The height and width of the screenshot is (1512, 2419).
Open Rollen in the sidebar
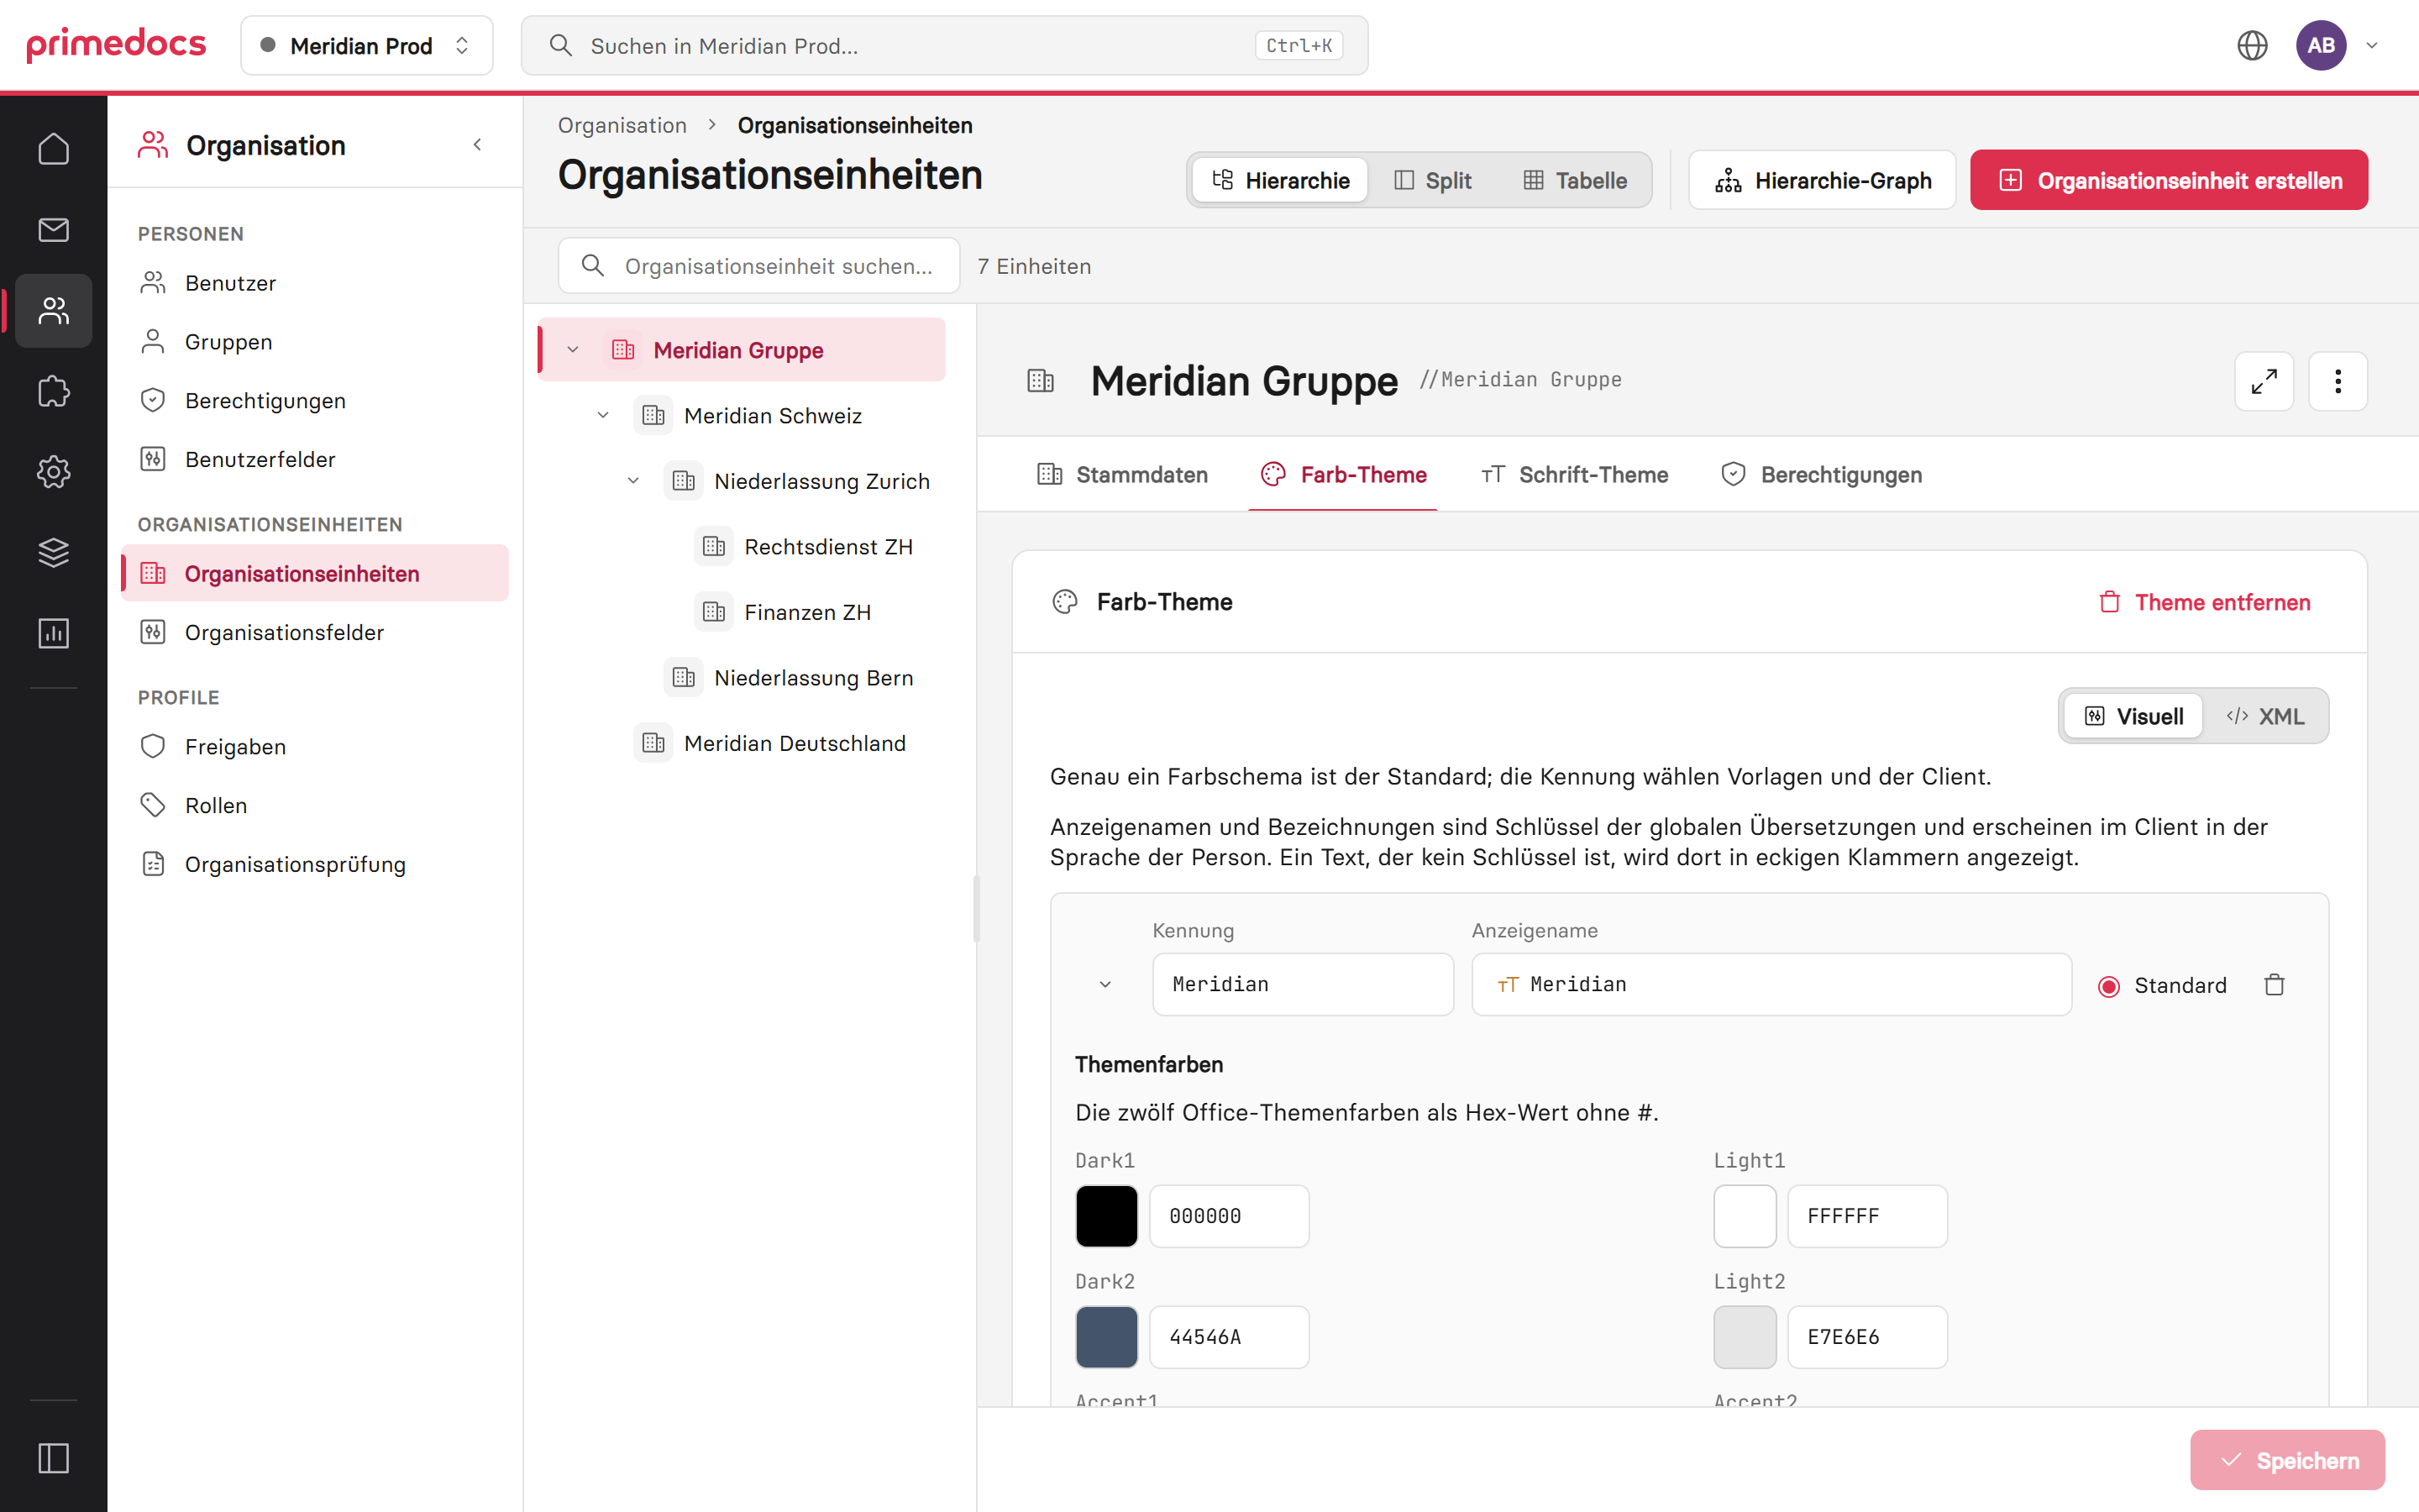point(315,805)
